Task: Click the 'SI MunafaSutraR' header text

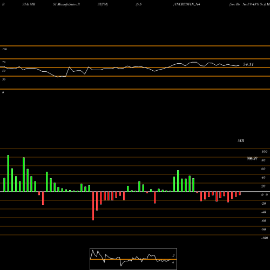Action: [66, 4]
